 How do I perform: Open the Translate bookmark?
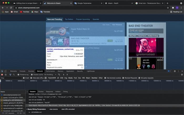tap(45, 12)
